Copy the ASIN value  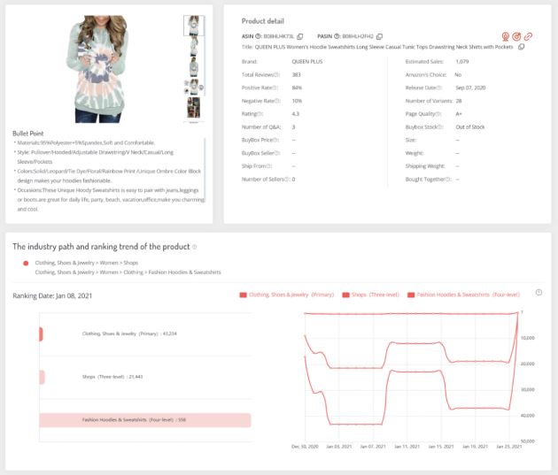pos(300,36)
